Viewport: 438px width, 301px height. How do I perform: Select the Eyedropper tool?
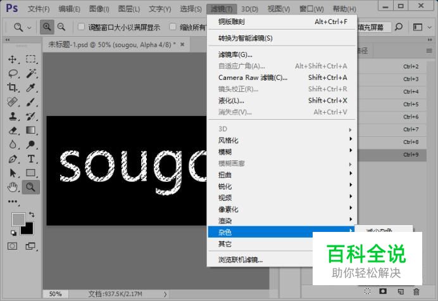coord(31,87)
